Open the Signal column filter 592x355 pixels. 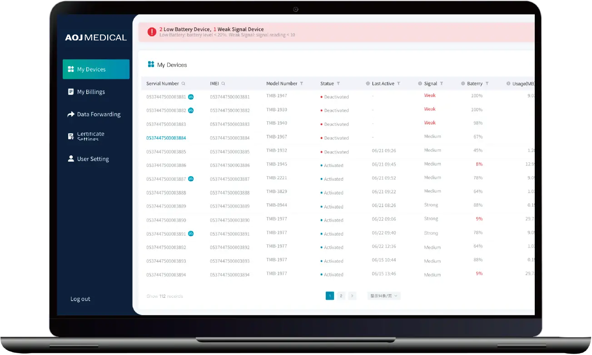coord(442,84)
